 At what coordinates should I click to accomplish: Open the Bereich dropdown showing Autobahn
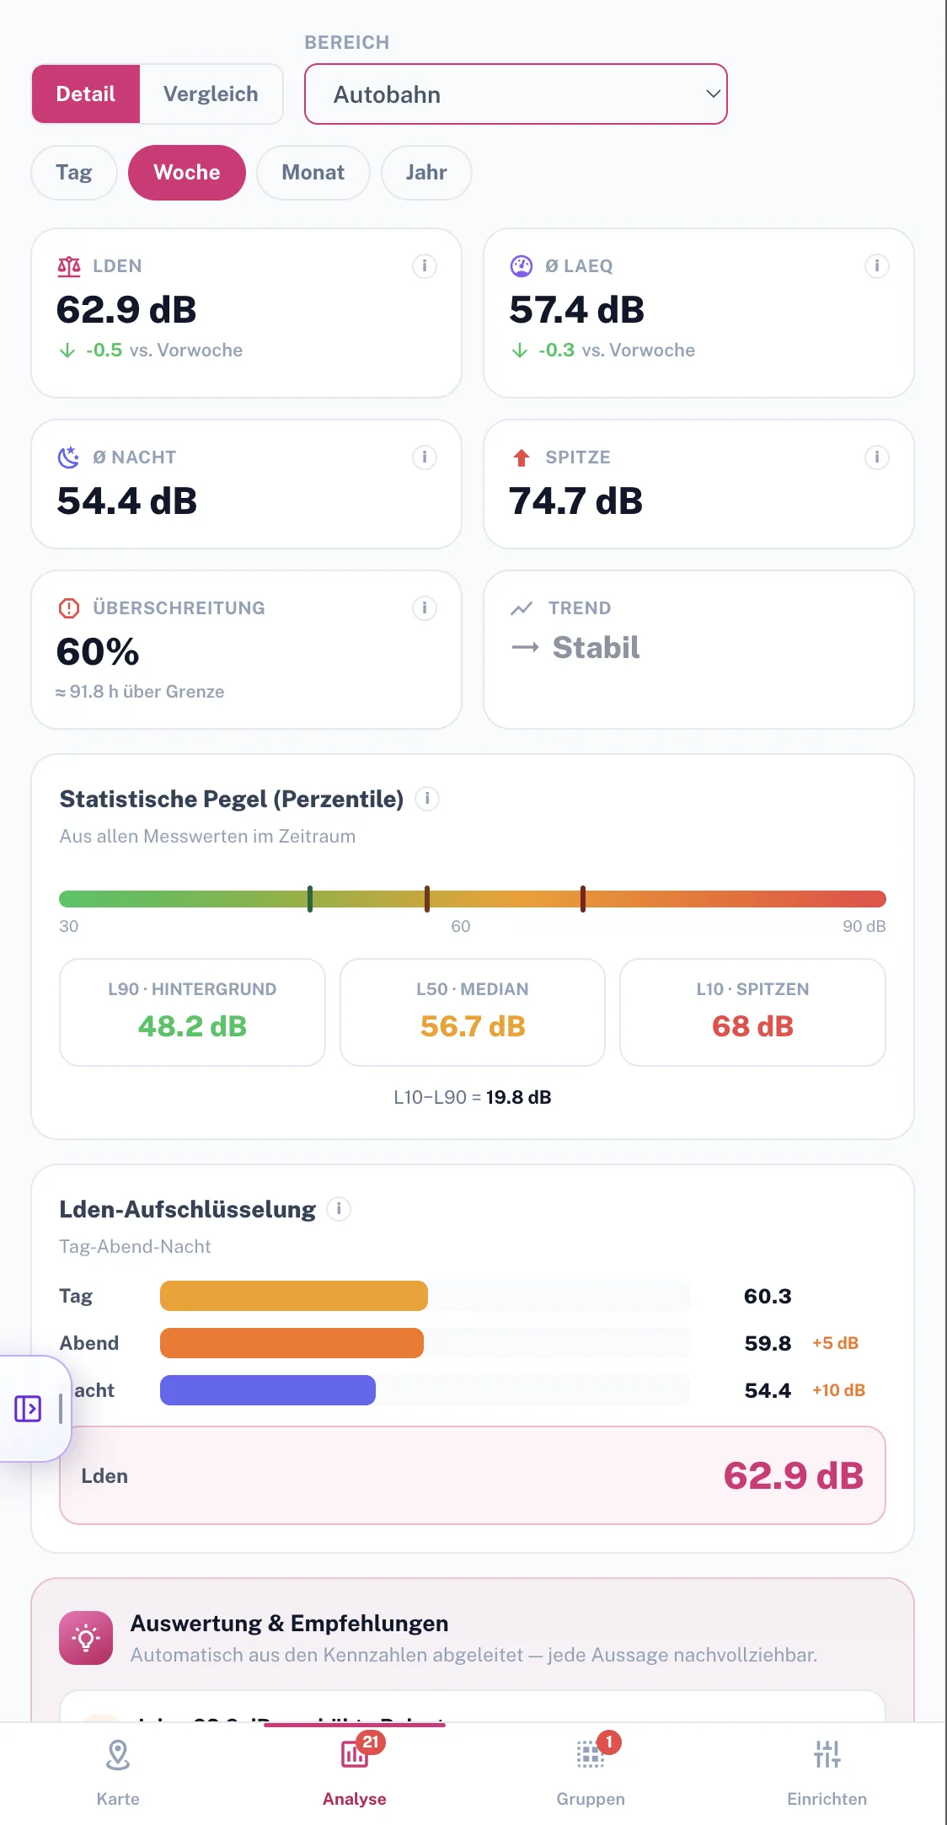(x=516, y=94)
